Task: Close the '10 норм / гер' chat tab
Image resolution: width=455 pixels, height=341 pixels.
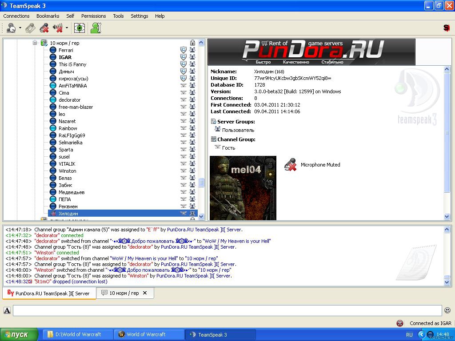Action: click(x=145, y=293)
